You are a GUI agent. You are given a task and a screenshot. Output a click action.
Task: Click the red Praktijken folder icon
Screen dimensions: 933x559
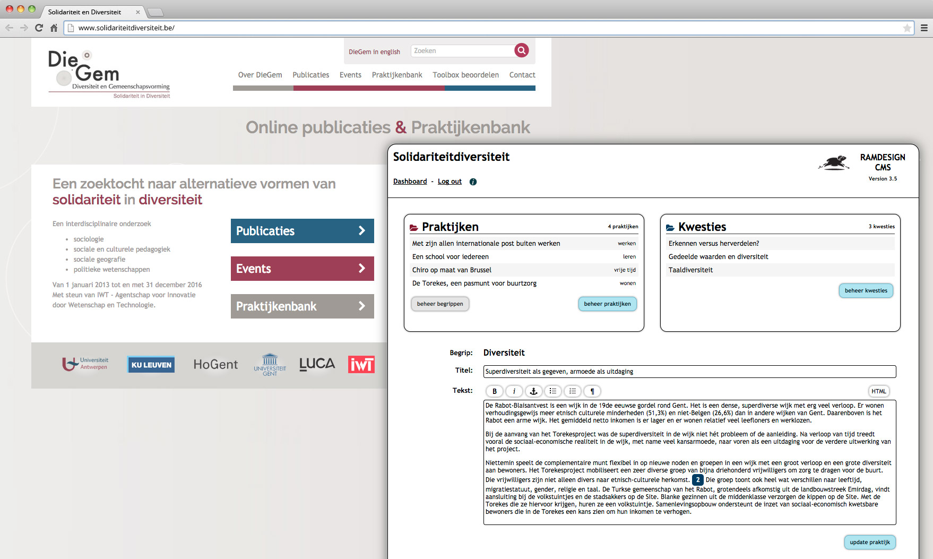(414, 228)
